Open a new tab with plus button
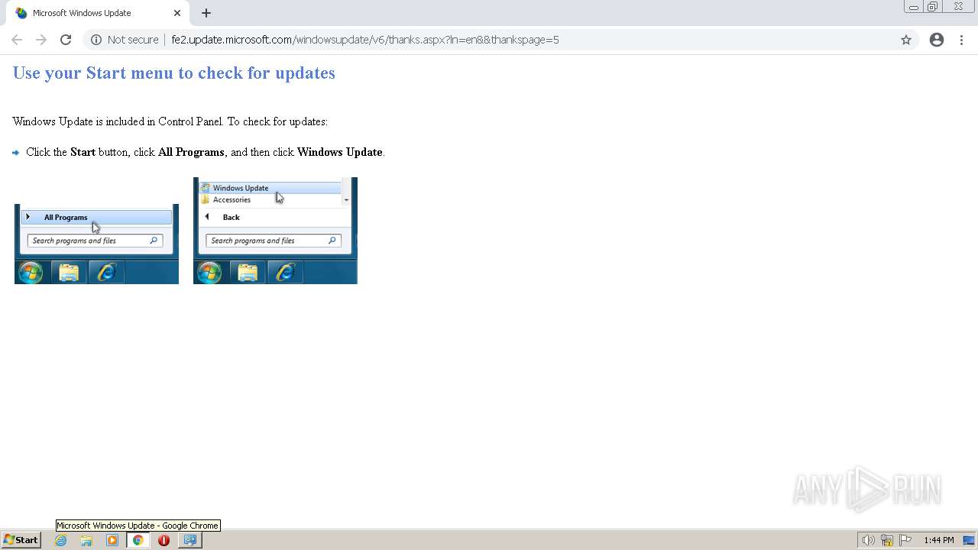978x550 pixels. pyautogui.click(x=206, y=13)
